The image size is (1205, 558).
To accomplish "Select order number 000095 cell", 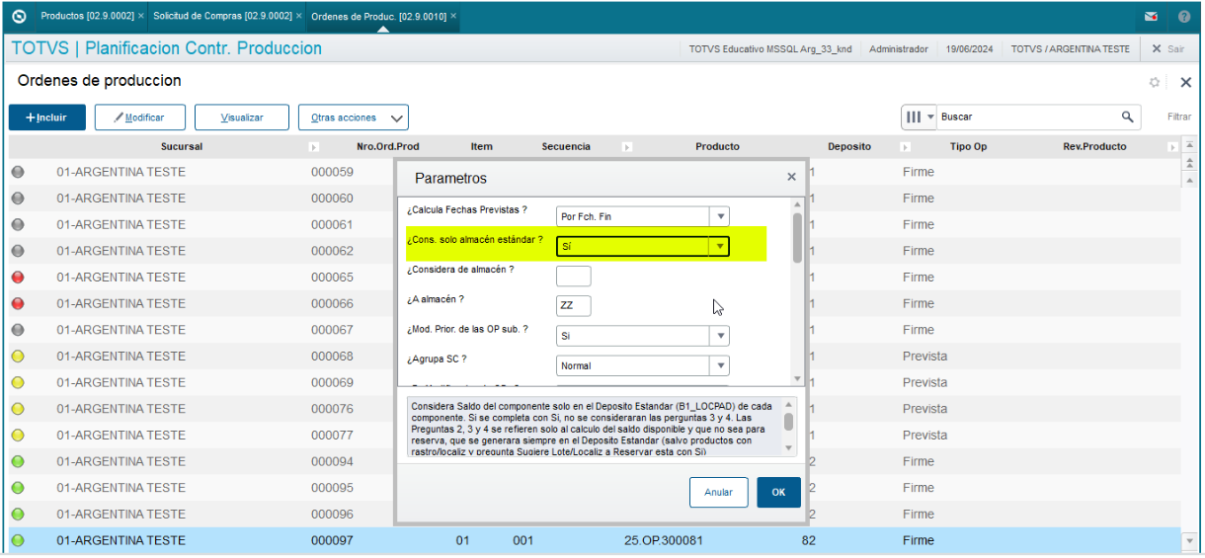I will pos(332,488).
